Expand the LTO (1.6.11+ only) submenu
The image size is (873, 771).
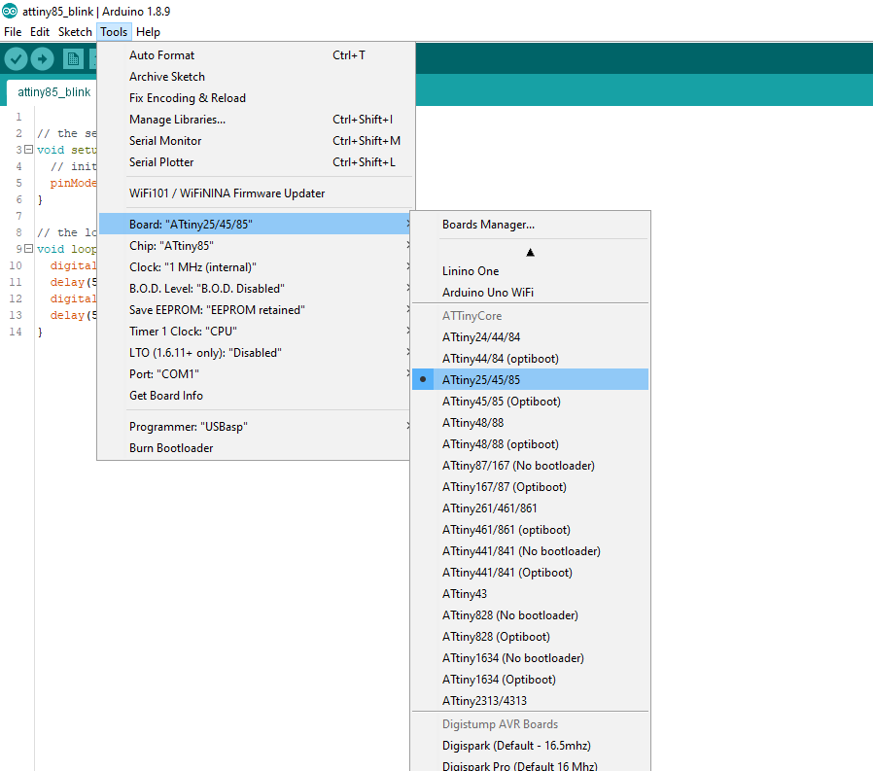(255, 352)
